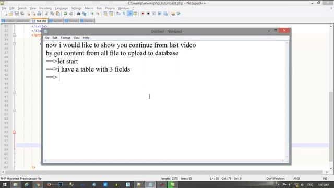Open Notepad++ Window menu
Screen dimensions: 334x188
point(123,8)
